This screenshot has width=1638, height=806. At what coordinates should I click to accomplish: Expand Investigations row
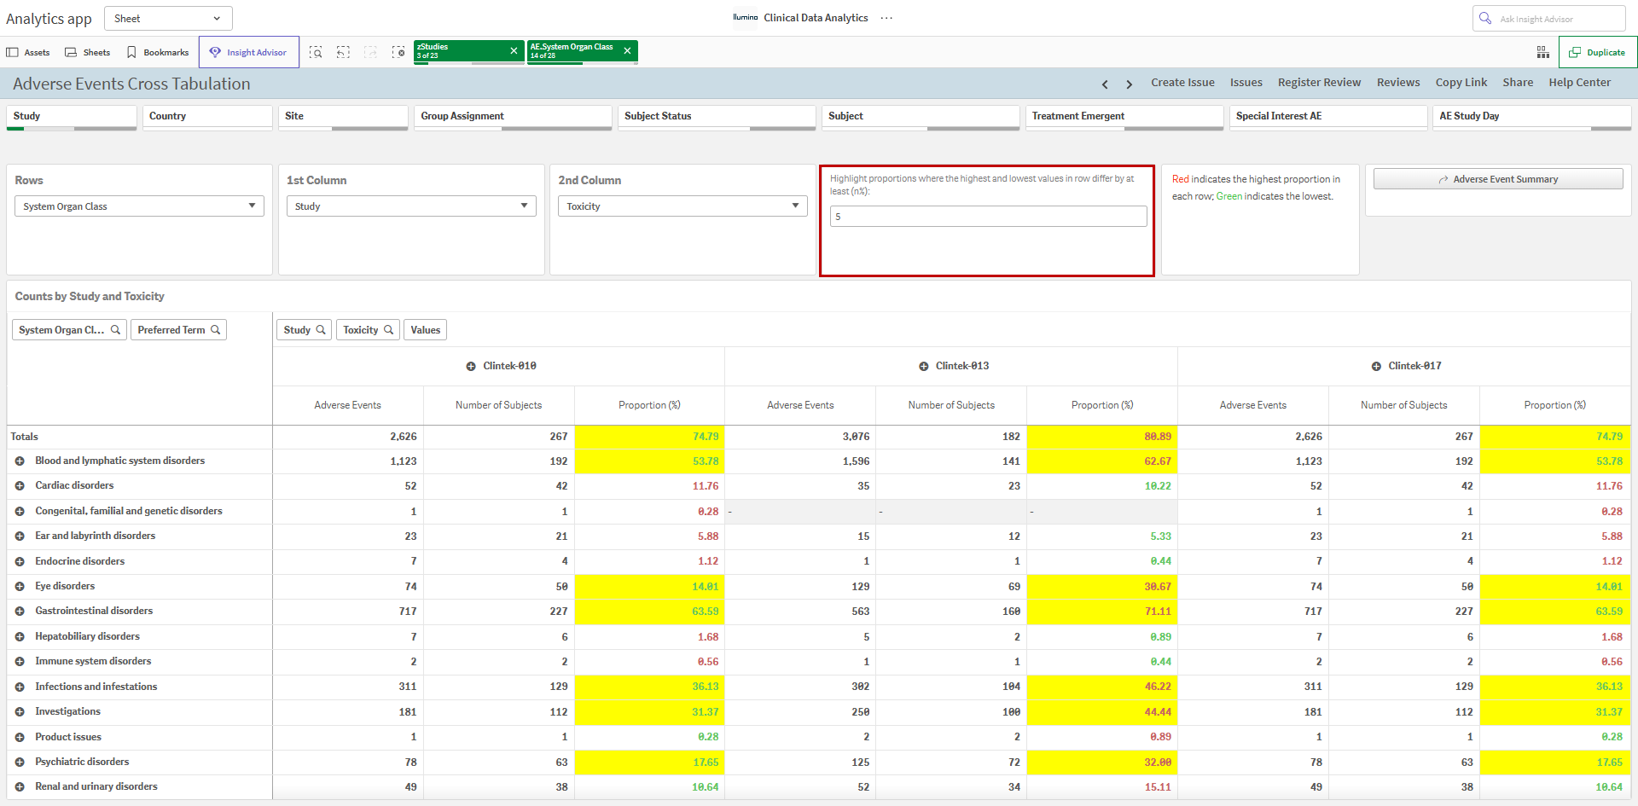tap(20, 712)
